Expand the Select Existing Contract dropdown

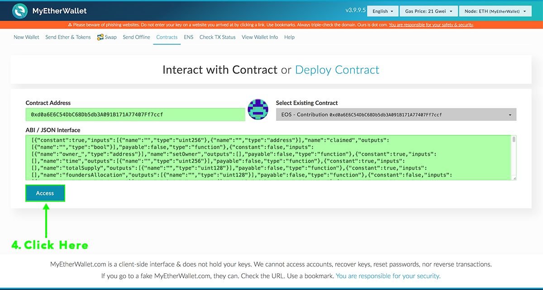coord(396,115)
